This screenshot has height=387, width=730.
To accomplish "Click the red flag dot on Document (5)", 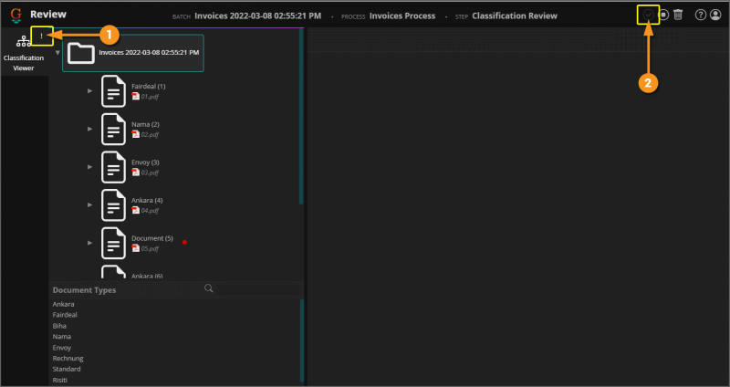I will click(x=185, y=242).
